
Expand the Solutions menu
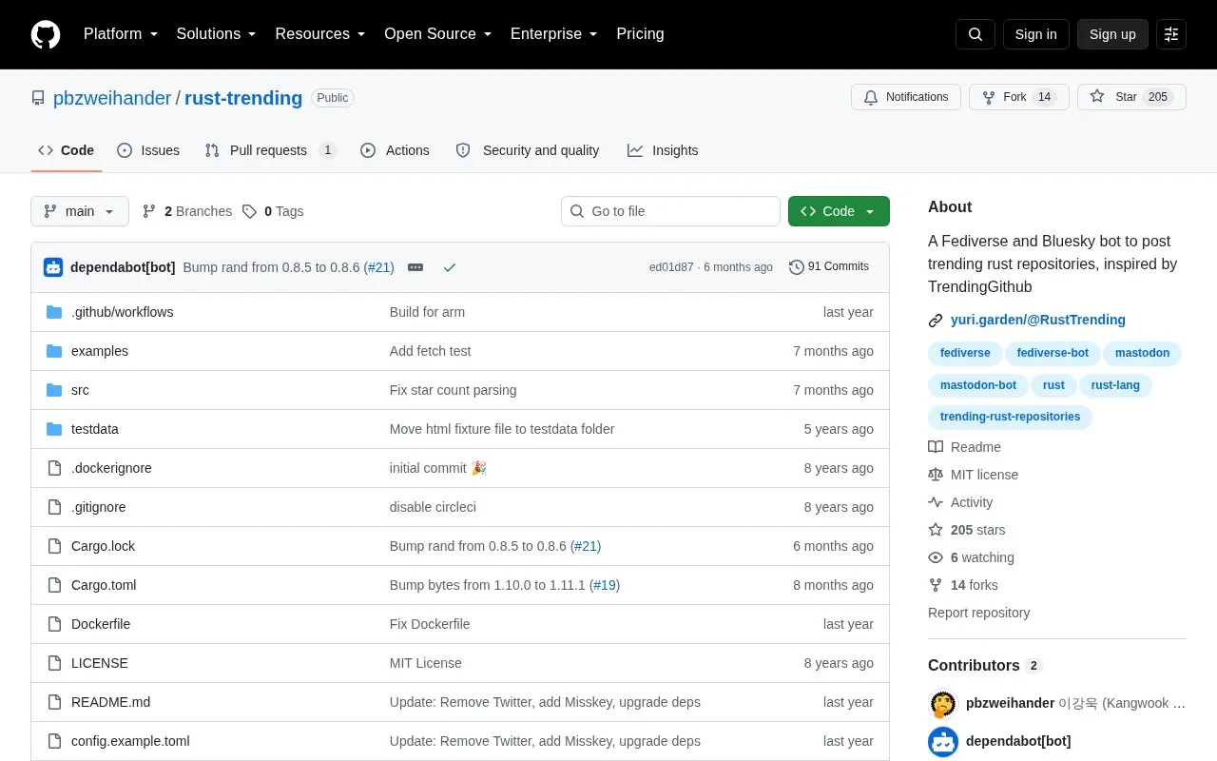click(217, 34)
